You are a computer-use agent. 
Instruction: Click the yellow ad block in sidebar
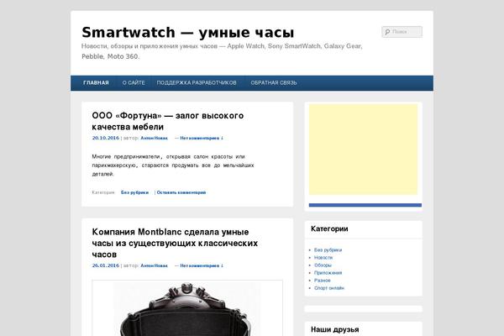(363, 150)
